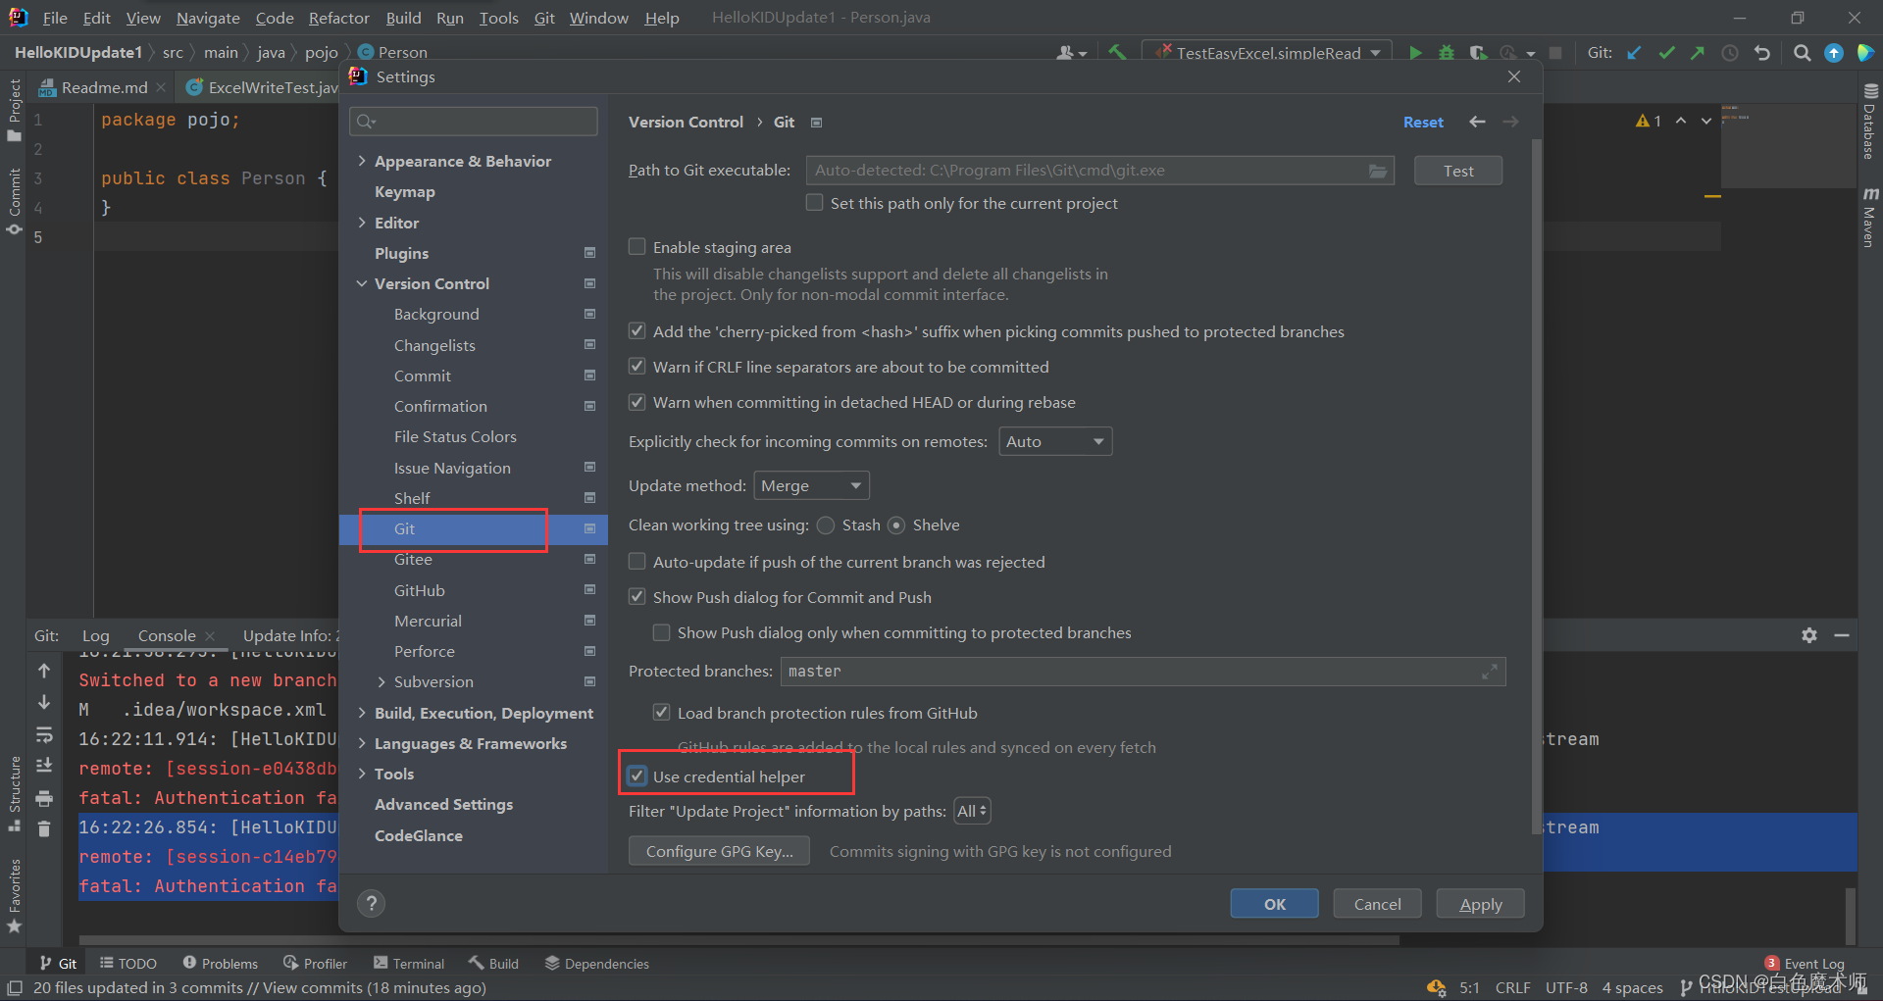Open the Refactor menu

coord(338,18)
